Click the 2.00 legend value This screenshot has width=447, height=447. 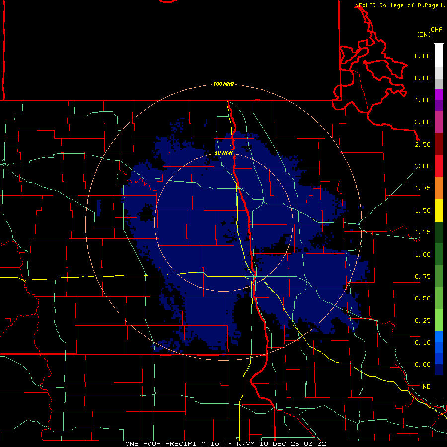pyautogui.click(x=423, y=166)
